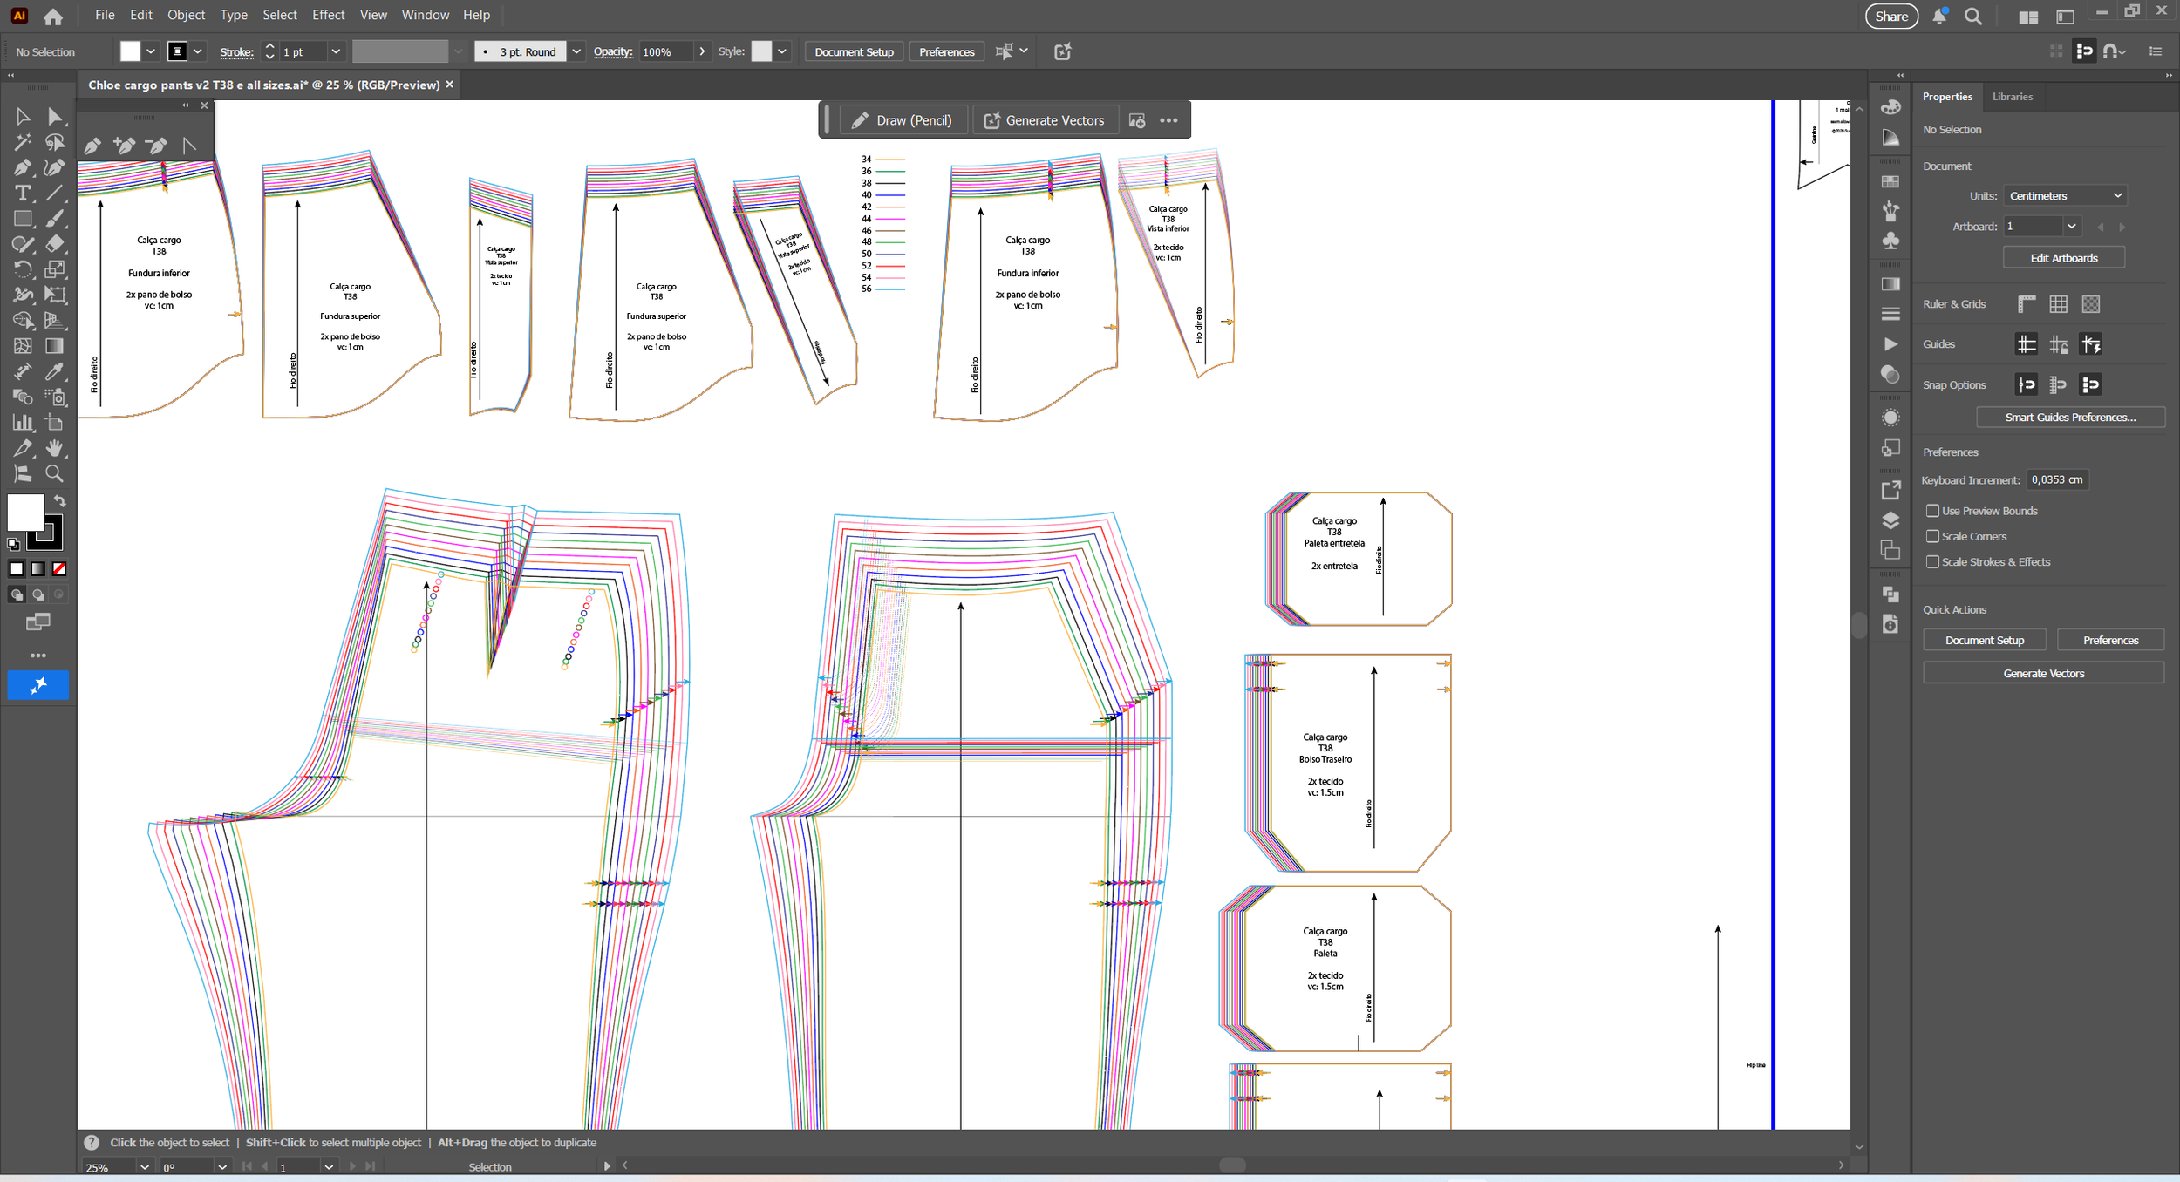Image resolution: width=2180 pixels, height=1182 pixels.
Task: Open the zoom level 25% dropdown
Action: (144, 1166)
